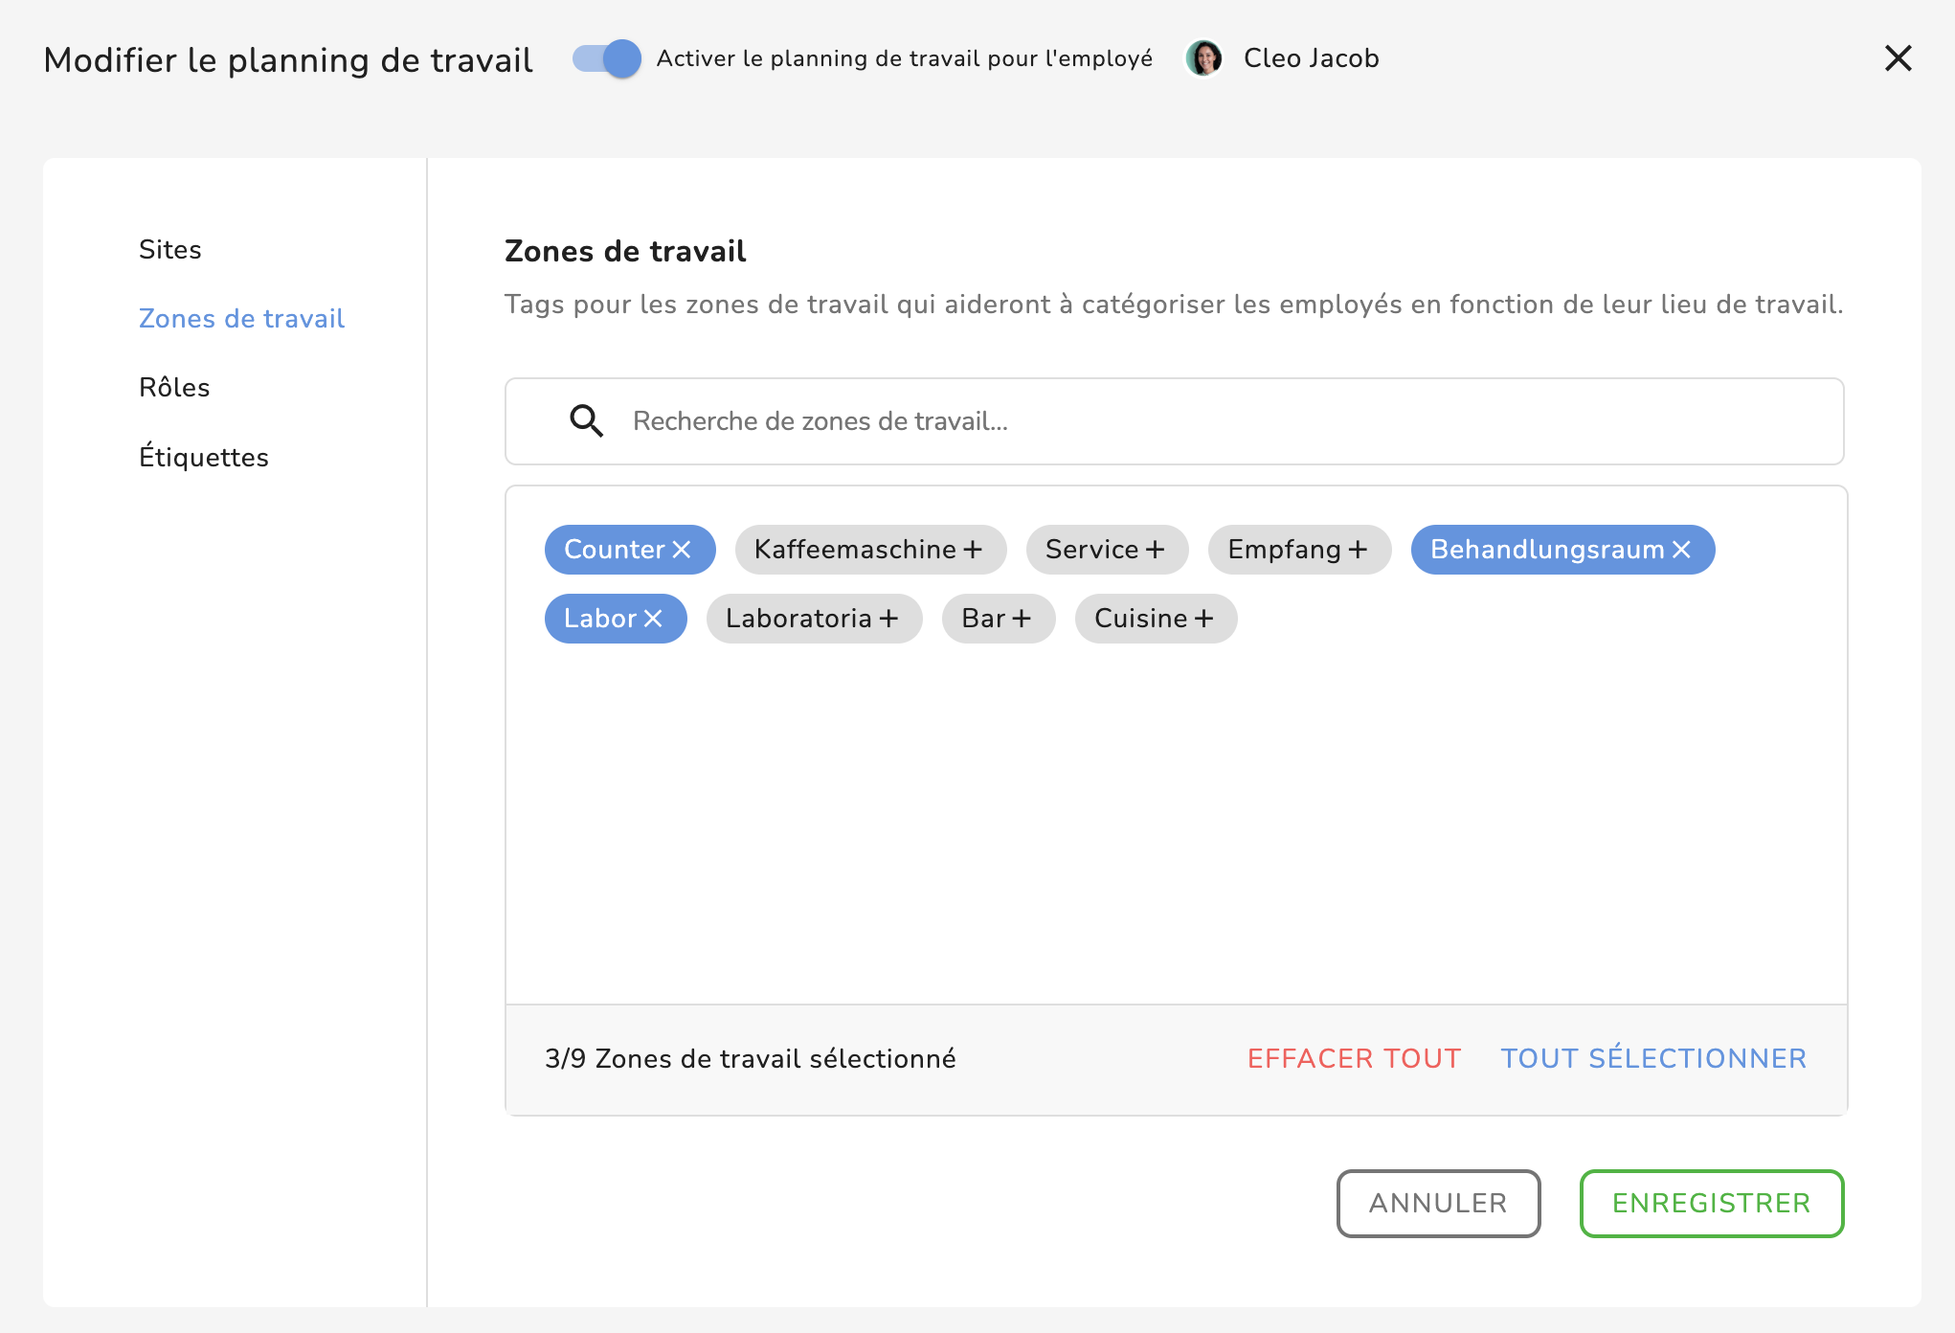Remove Behandlungsraum tag via X icon

1681,550
